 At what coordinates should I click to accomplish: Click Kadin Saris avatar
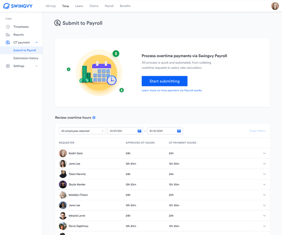[63, 153]
